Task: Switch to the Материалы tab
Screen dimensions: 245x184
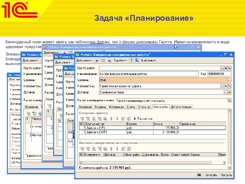Action: click(117, 107)
